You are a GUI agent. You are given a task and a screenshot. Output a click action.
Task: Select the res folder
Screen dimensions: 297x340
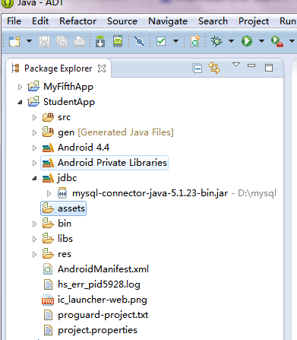tap(57, 254)
